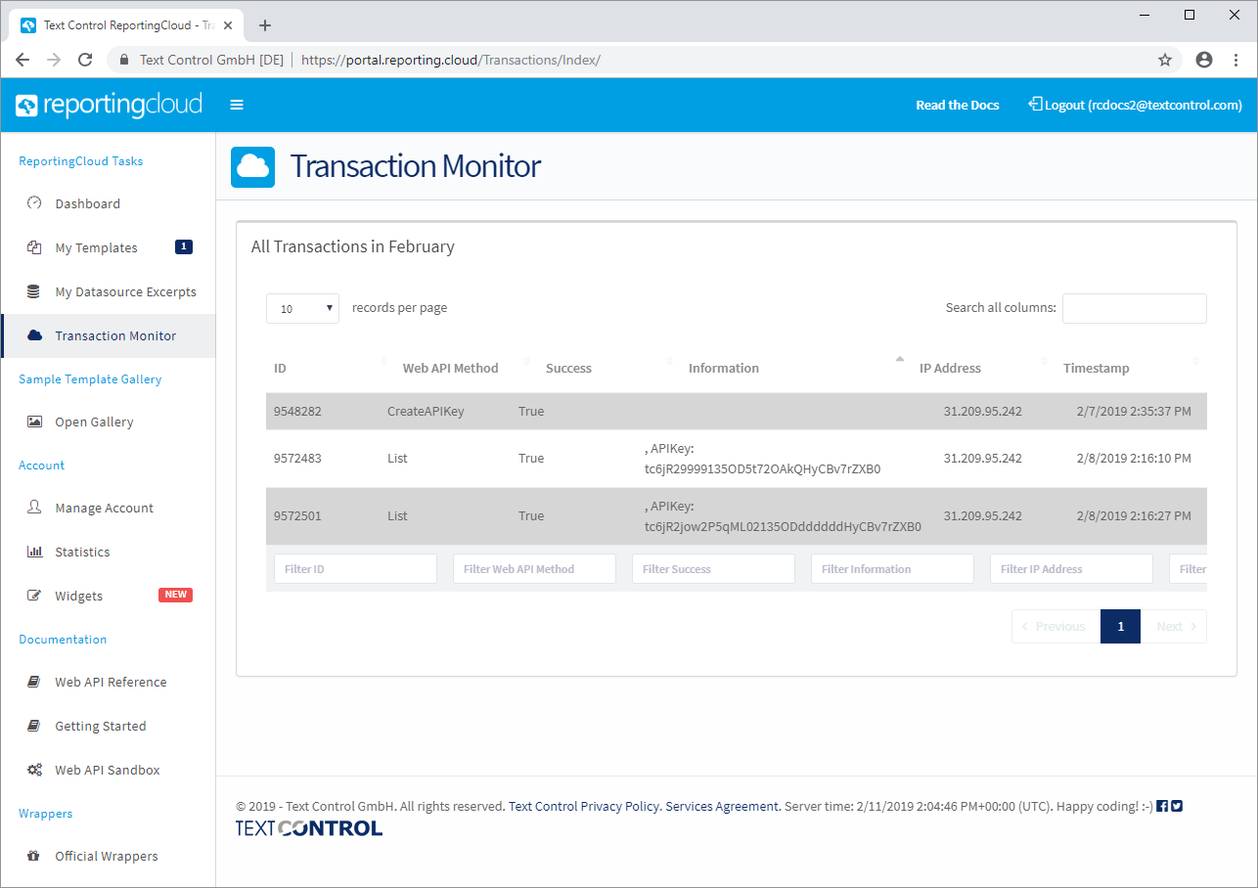Viewport: 1258px width, 888px height.
Task: Focus the Search all columns field
Action: click(x=1135, y=308)
